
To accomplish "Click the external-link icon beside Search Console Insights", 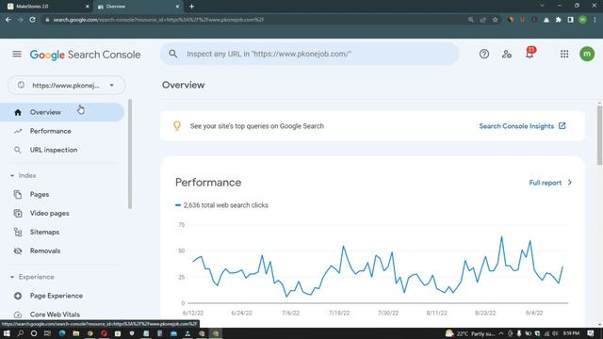I will tap(562, 125).
